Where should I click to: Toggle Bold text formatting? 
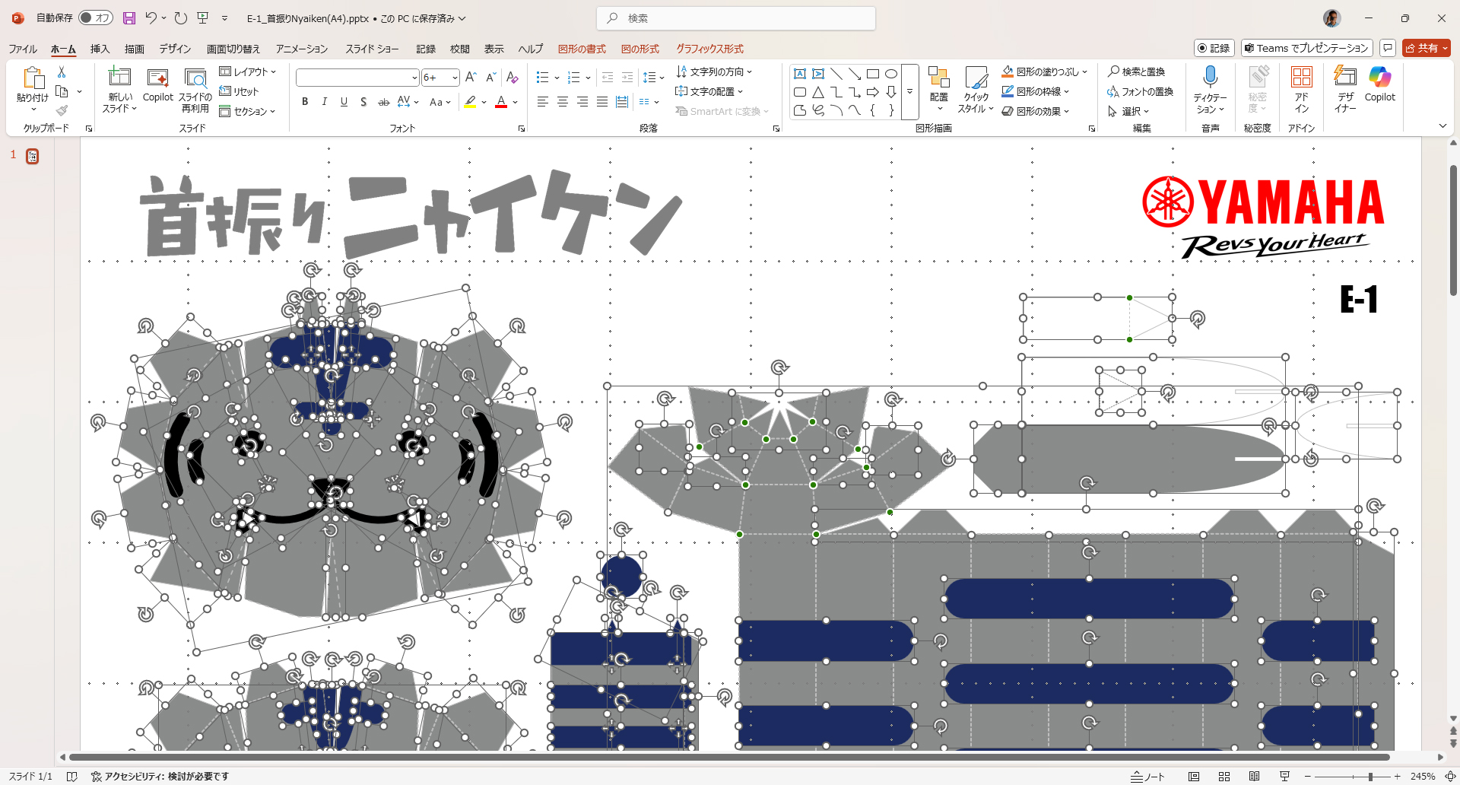305,102
